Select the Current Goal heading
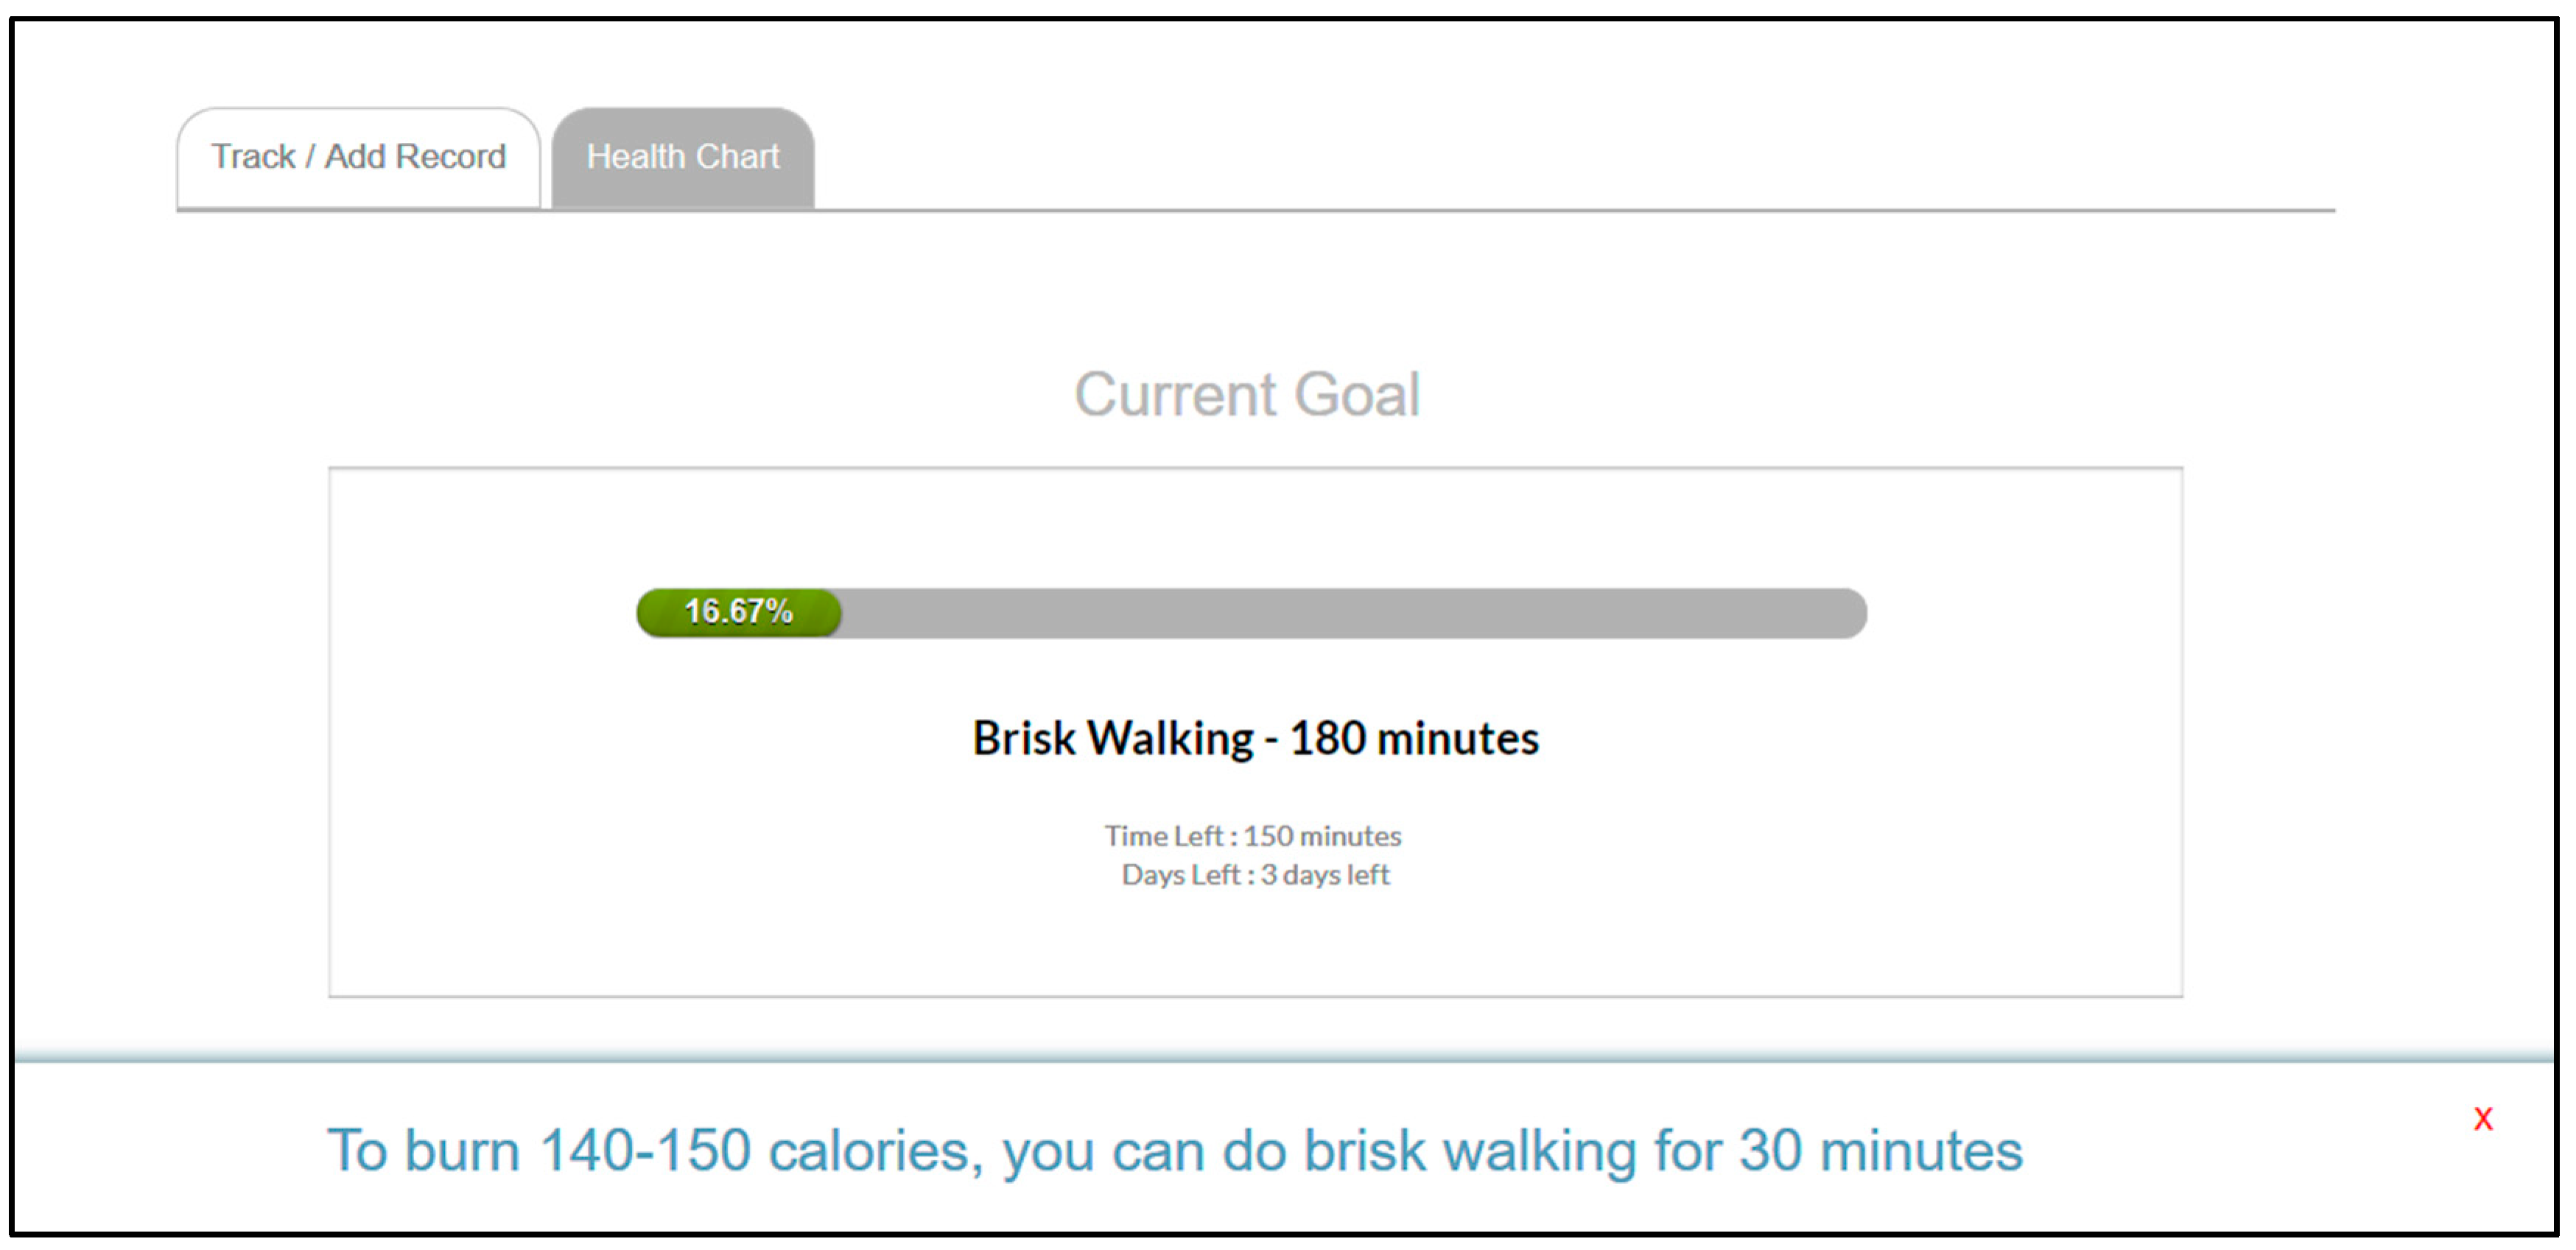Viewport: 2576px width, 1250px height. coord(1247,394)
